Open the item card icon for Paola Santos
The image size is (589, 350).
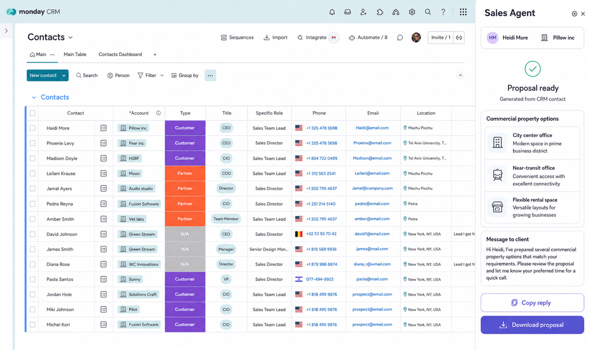pyautogui.click(x=104, y=279)
